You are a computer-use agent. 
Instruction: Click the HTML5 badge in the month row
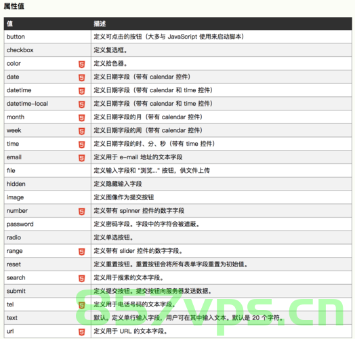click(82, 117)
